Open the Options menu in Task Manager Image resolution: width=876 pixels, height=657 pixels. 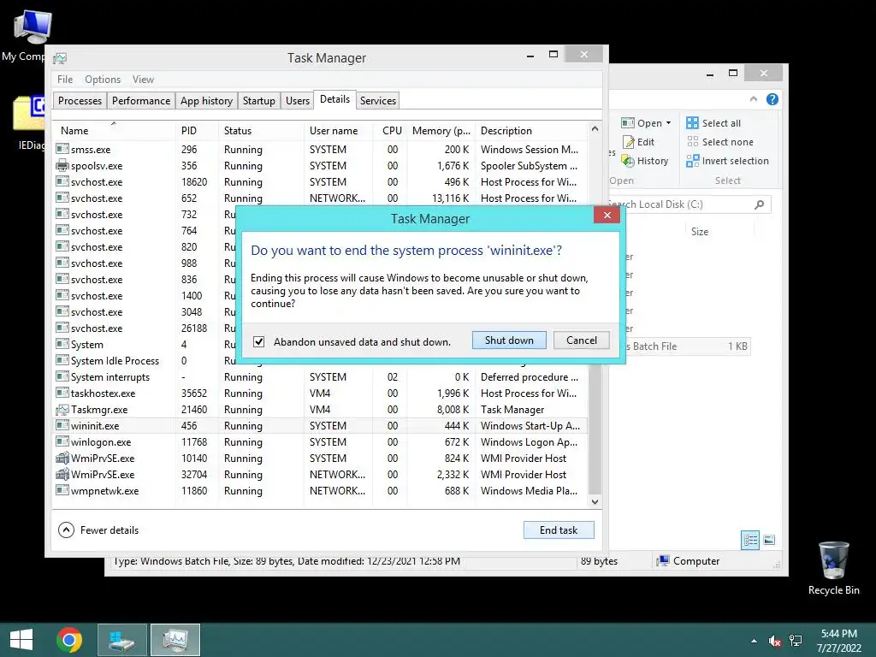[x=103, y=80]
